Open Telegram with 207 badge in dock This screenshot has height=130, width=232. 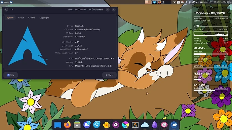(96, 125)
